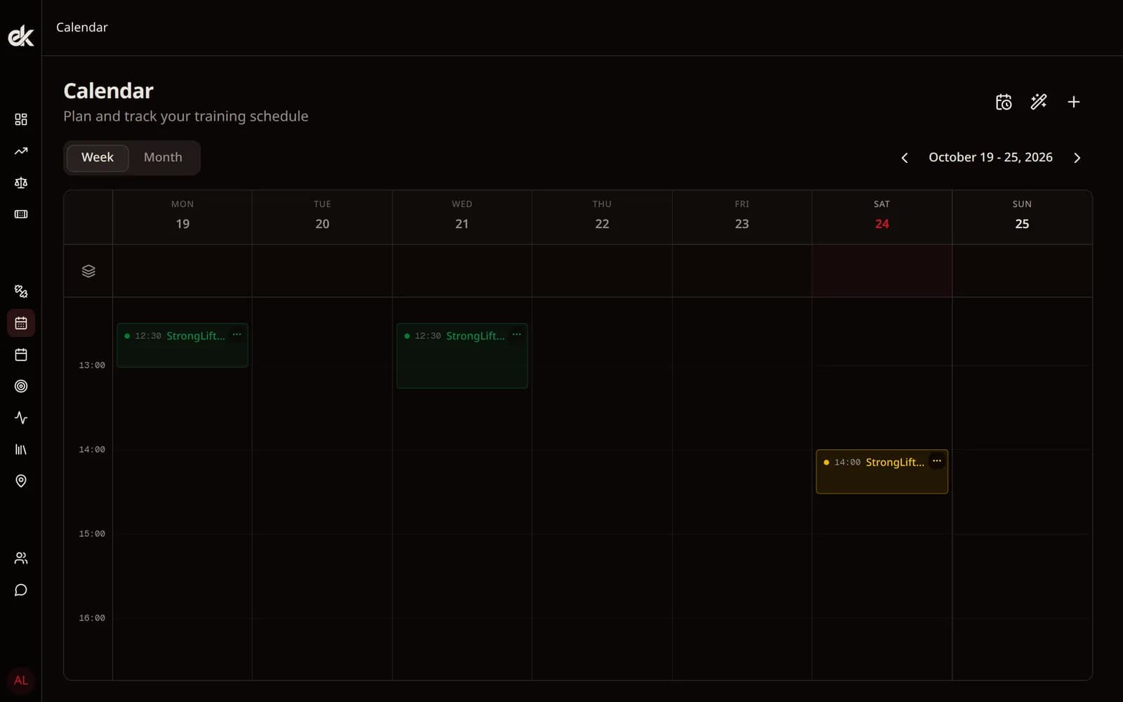Image resolution: width=1123 pixels, height=702 pixels.
Task: Open Wednesday 12:30 StrongLift event
Action: tap(462, 355)
